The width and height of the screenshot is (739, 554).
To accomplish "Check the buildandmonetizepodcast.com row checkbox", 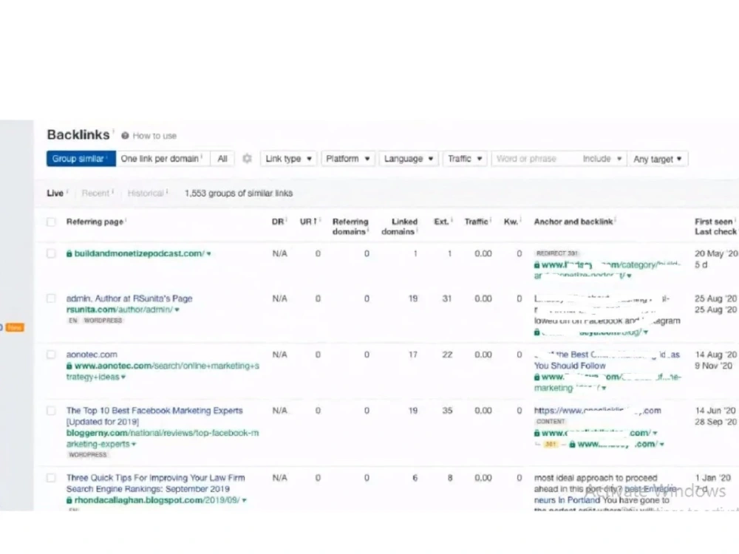I will 51,253.
